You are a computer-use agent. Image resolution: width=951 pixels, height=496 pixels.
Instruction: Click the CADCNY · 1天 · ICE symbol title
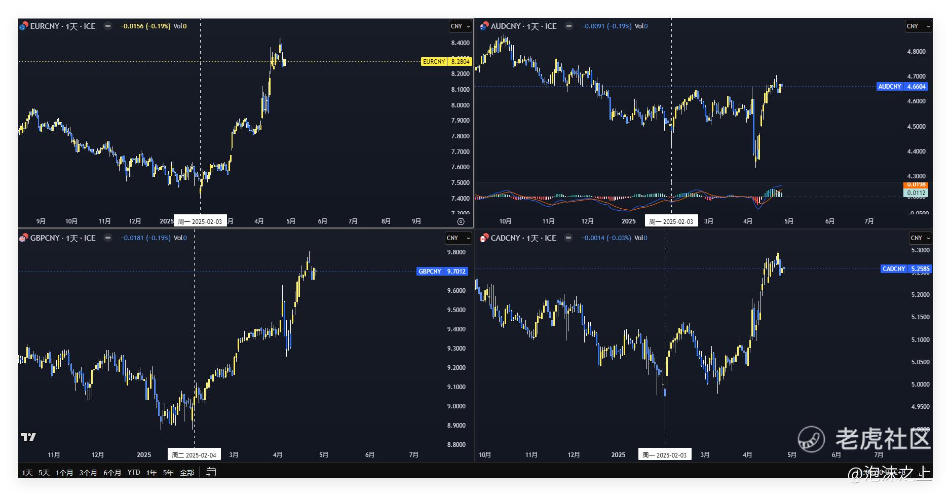click(x=523, y=238)
